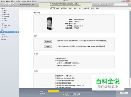Viewport: 131px width, 97px height.
Task: Enable 首选标准清晰度视频 checkbox
Action: 56,83
